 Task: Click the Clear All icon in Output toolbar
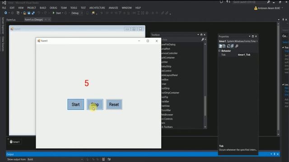103,159
